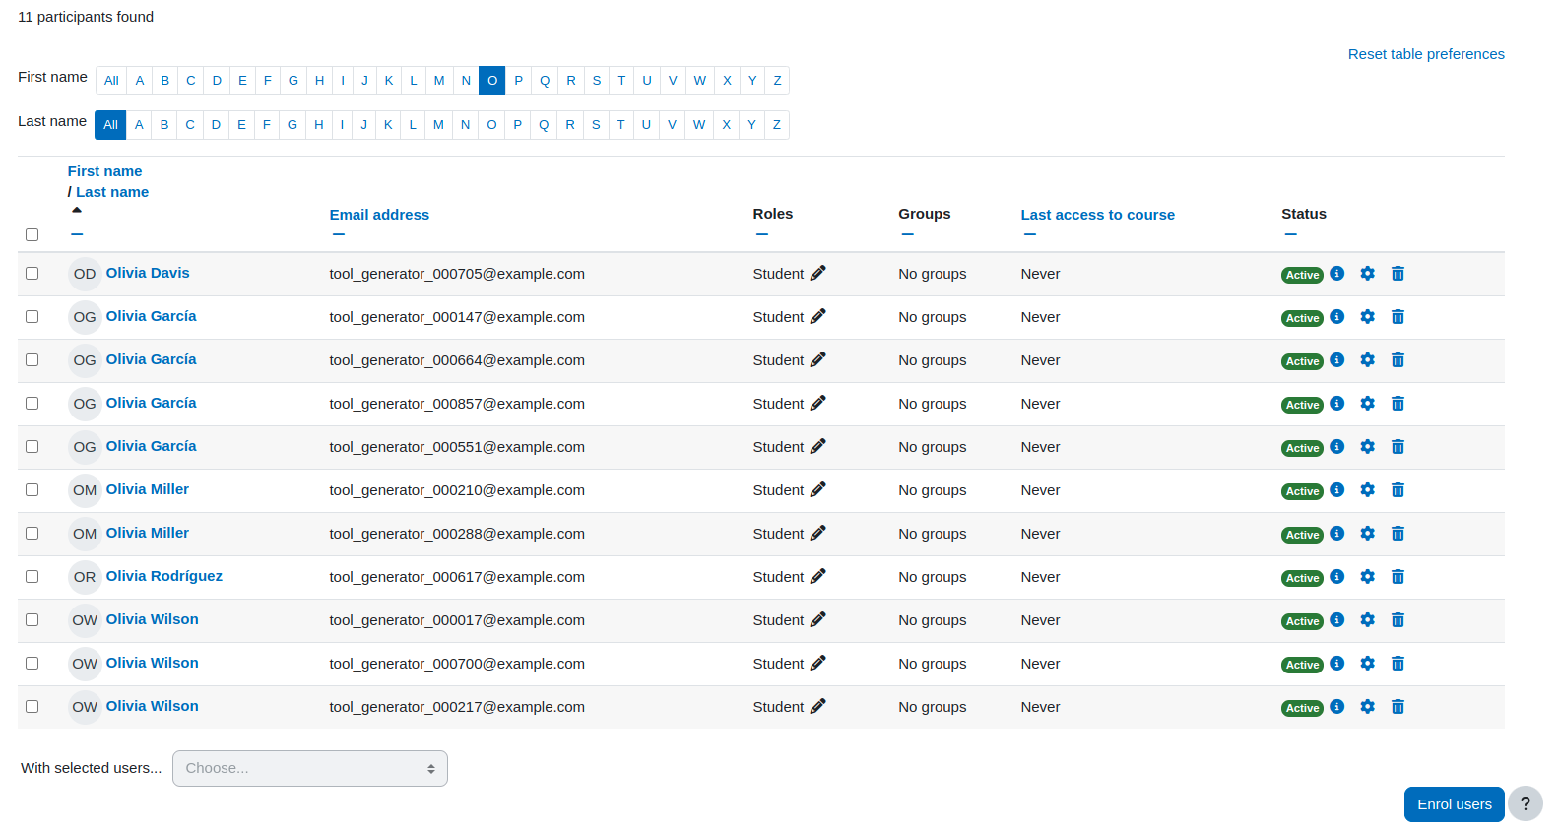This screenshot has width=1560, height=832.
Task: Click email tool_generator_000617@example.com
Action: [457, 577]
